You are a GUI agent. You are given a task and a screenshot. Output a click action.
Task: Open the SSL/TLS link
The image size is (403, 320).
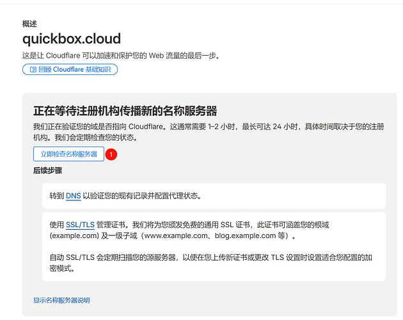point(80,225)
